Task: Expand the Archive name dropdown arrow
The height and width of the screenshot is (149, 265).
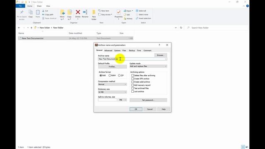Action: pos(166,59)
